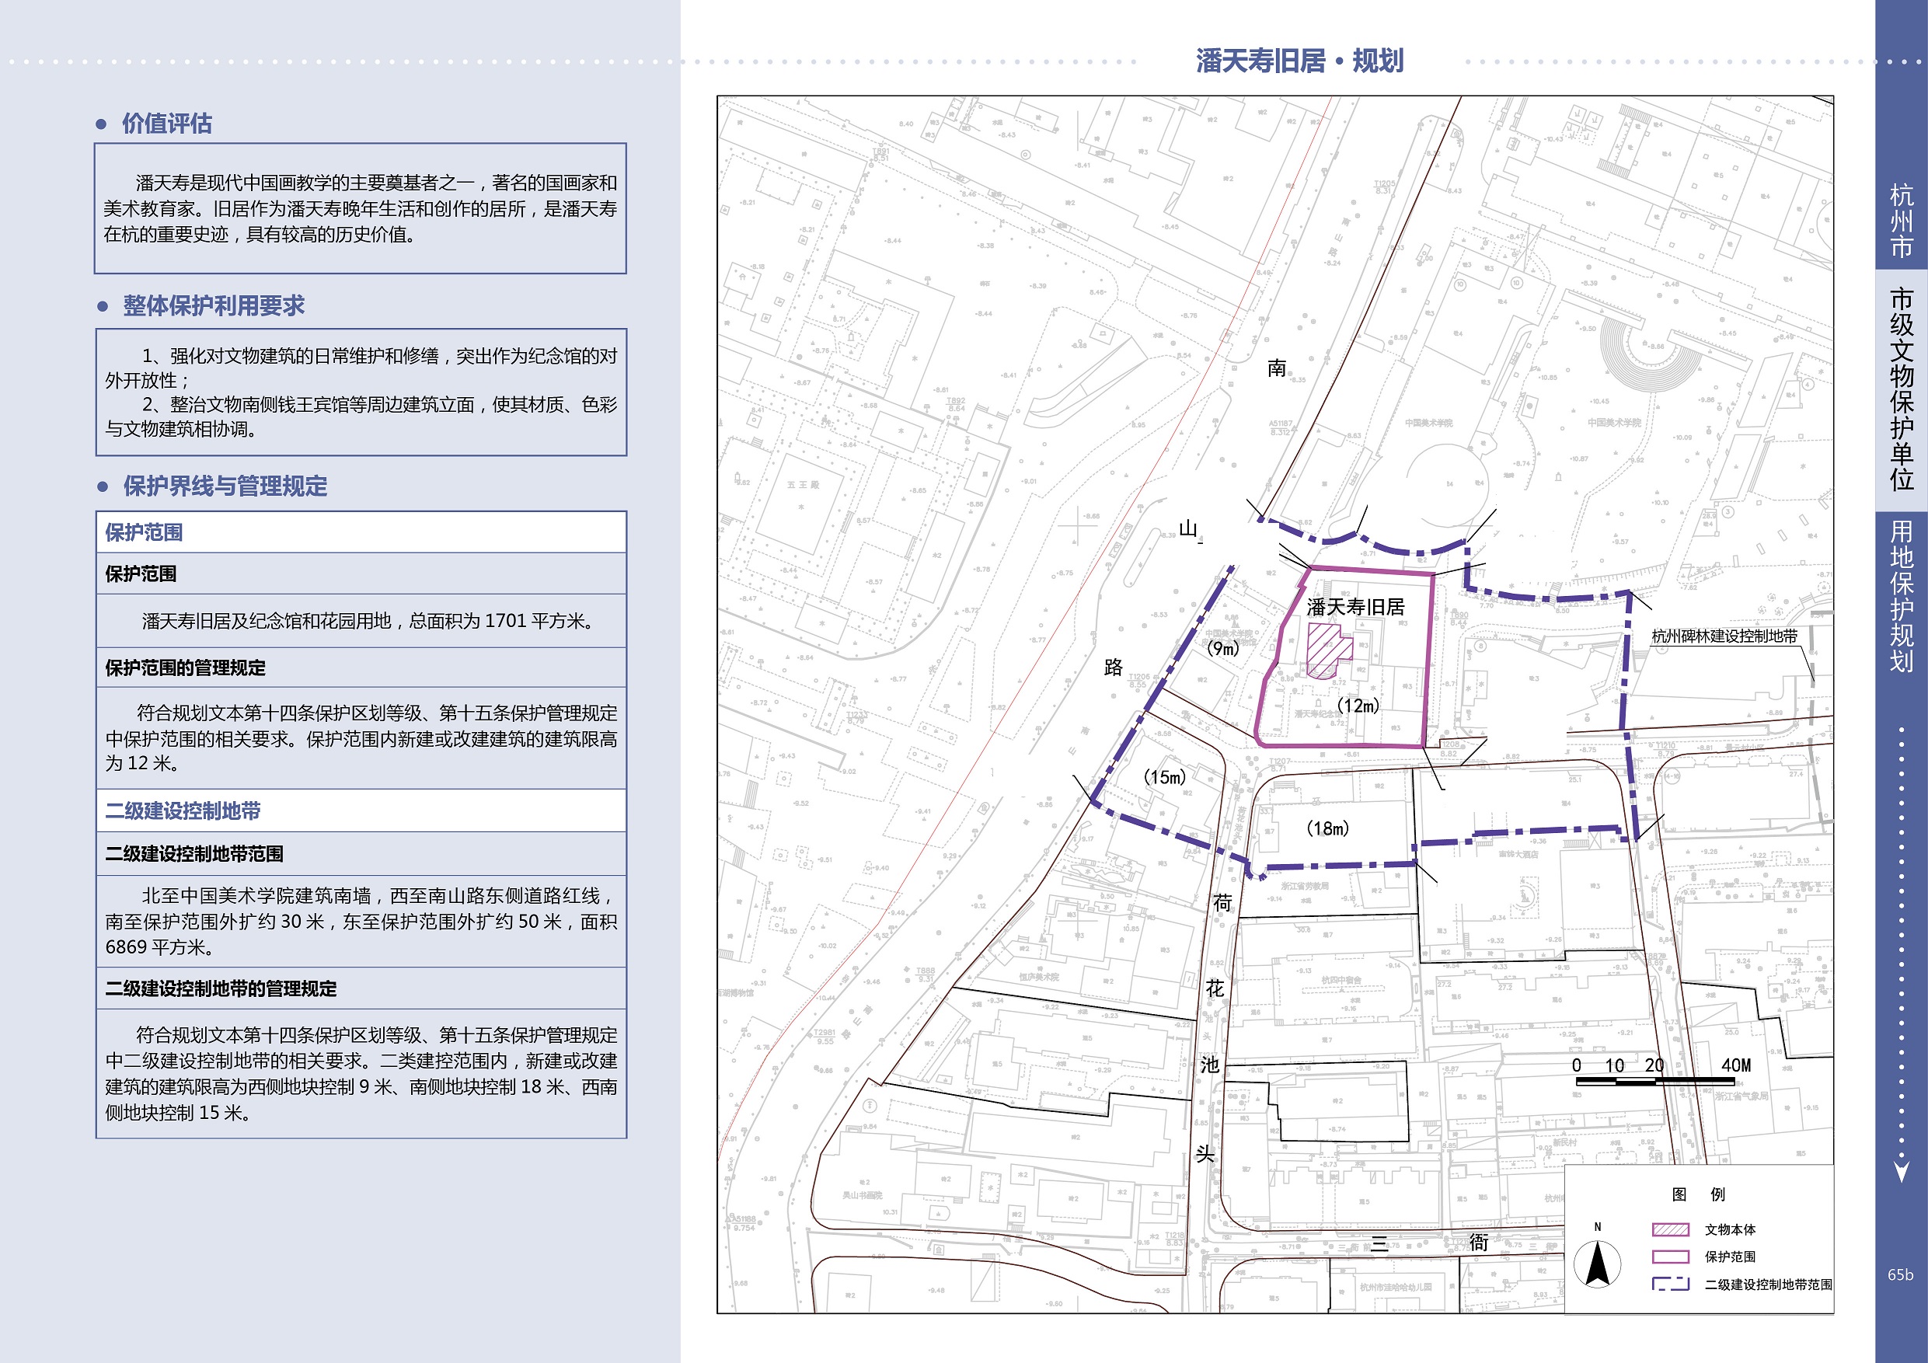This screenshot has width=1928, height=1363.
Task: Click the 用地保护规划 sidebar section
Action: pyautogui.click(x=1901, y=596)
